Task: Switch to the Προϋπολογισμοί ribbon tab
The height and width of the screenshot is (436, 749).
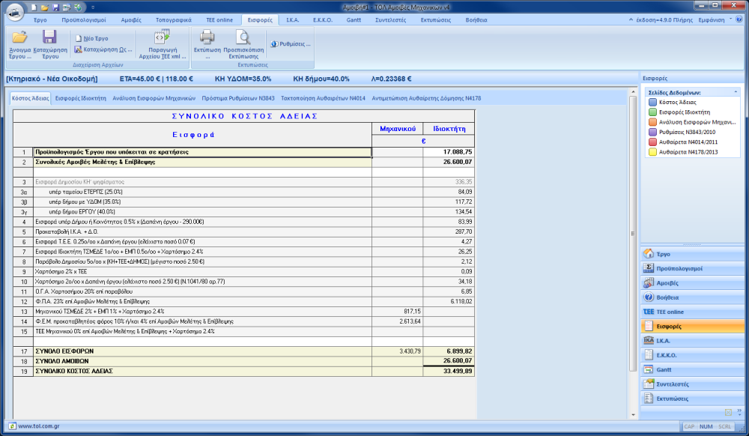Action: (x=84, y=20)
